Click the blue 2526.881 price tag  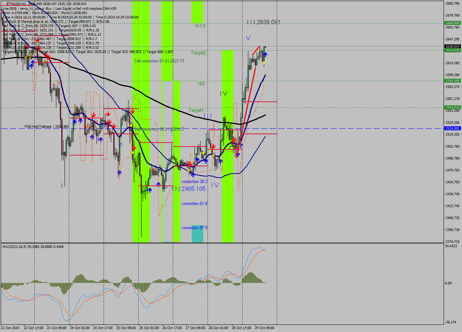click(x=452, y=128)
